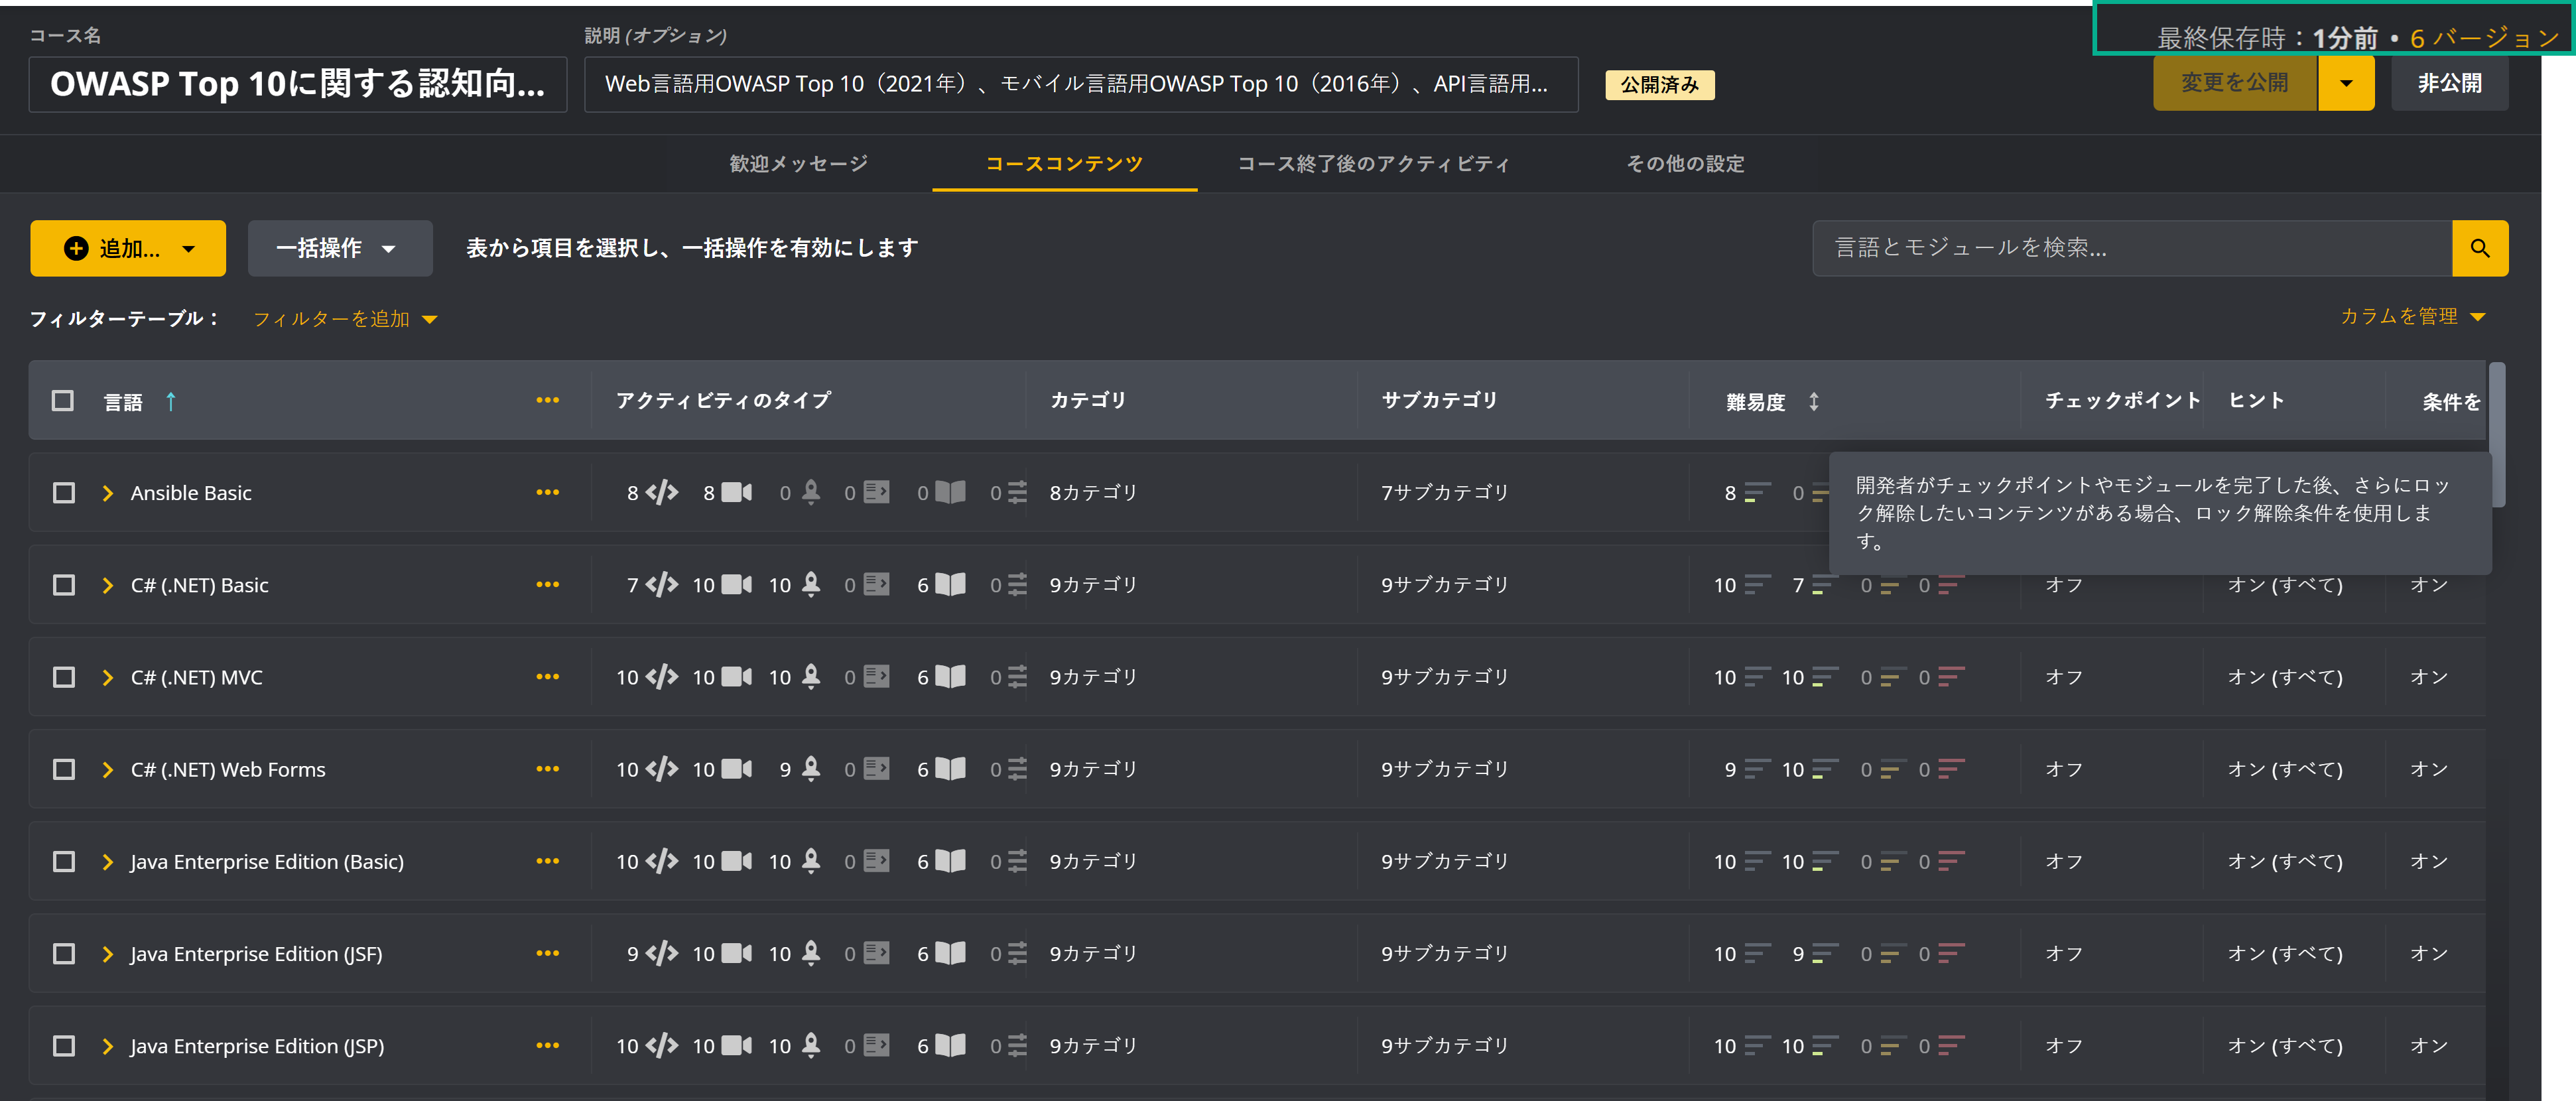2576x1101 pixels.
Task: Open the three-dots menu for Ansible Basic row
Action: [x=547, y=492]
